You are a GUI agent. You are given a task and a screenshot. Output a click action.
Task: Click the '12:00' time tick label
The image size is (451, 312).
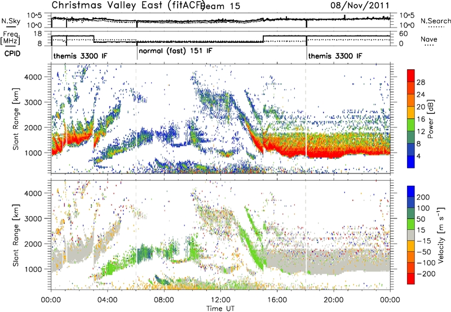[220, 300]
